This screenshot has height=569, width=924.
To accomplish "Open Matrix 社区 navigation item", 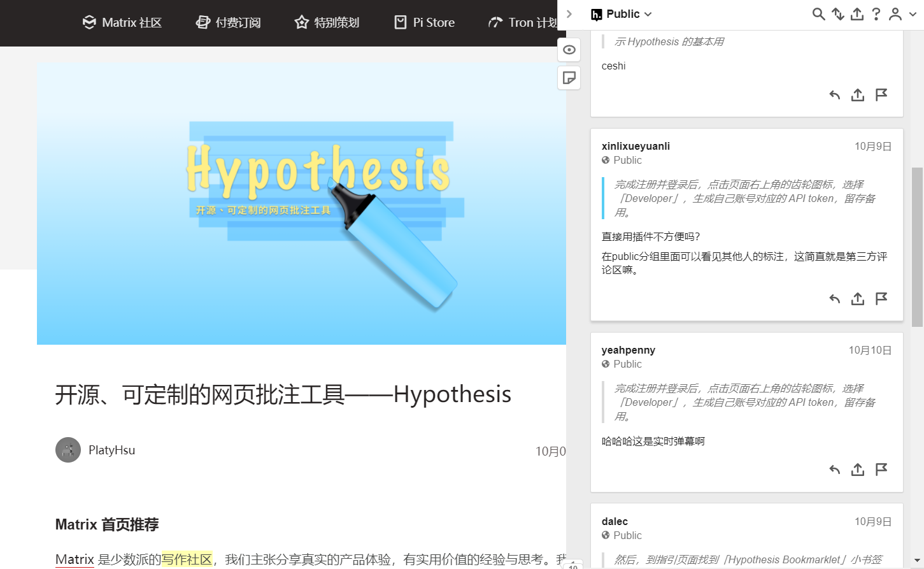I will coord(122,22).
